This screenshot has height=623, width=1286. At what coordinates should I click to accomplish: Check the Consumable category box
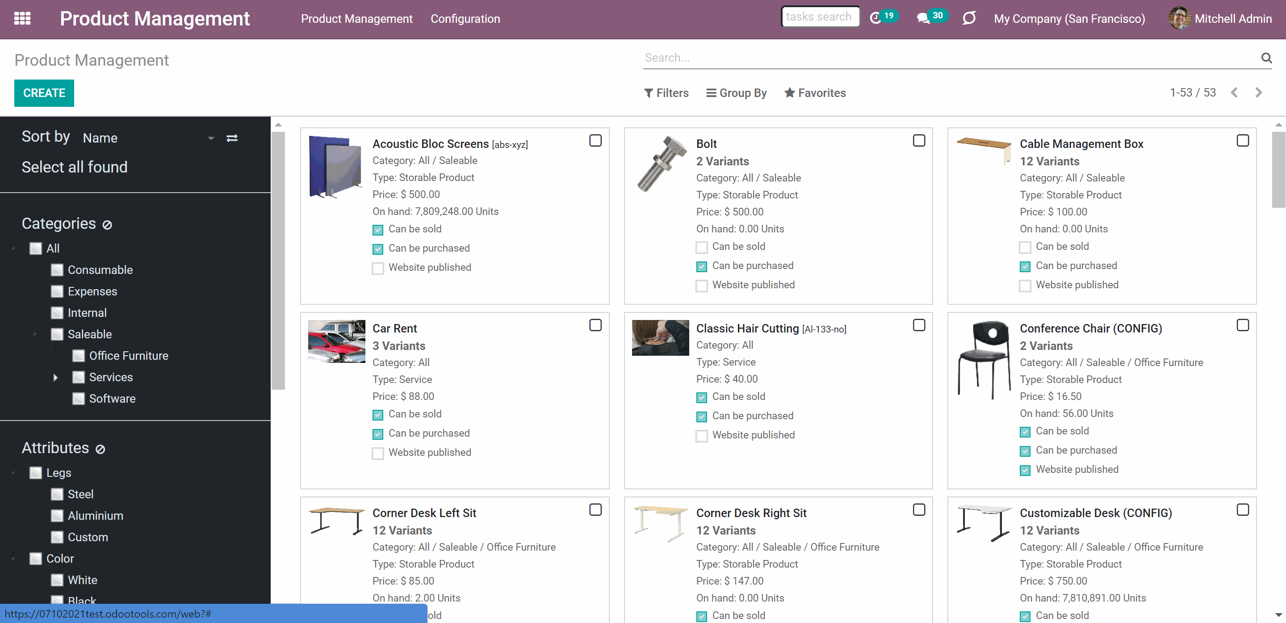point(58,270)
